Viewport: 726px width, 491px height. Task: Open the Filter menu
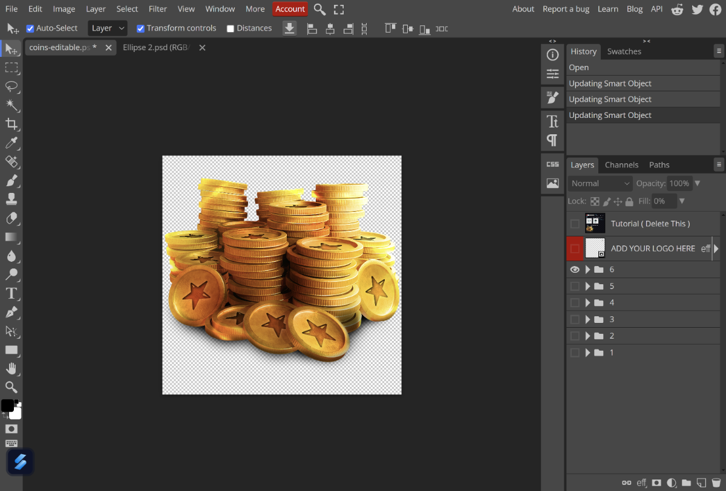158,9
